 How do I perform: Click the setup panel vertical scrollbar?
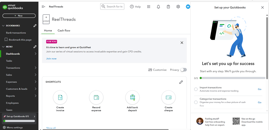click(267, 48)
